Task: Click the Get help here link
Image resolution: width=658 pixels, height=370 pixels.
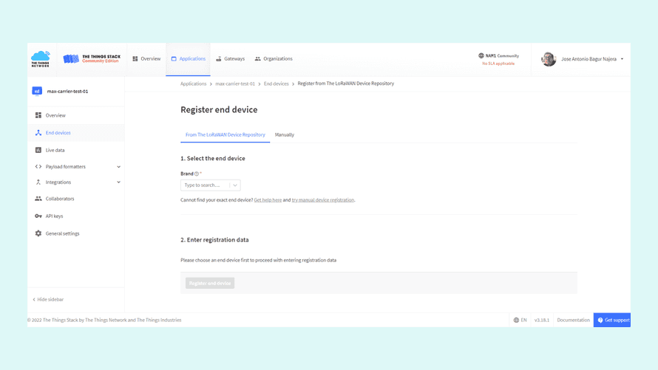Action: click(x=268, y=200)
